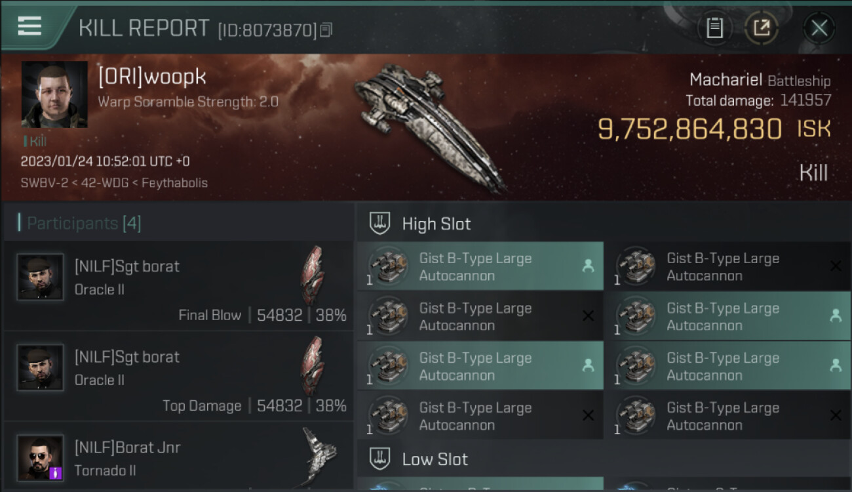This screenshot has height=492, width=852.
Task: Click the X on the top-right autocannon
Action: pos(836,266)
